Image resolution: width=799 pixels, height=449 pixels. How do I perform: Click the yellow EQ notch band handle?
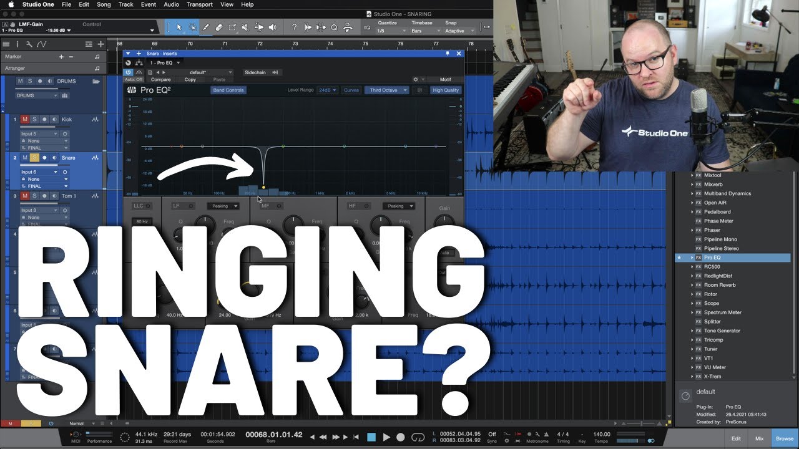[263, 187]
